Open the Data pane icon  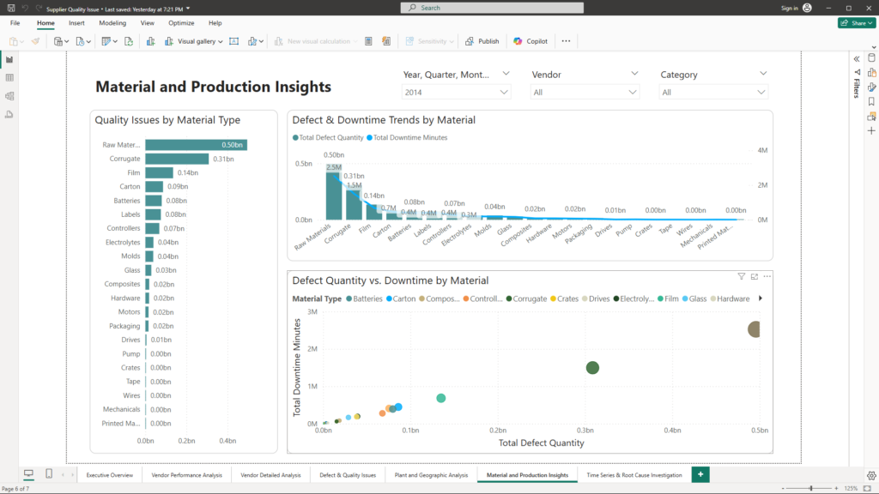[871, 57]
